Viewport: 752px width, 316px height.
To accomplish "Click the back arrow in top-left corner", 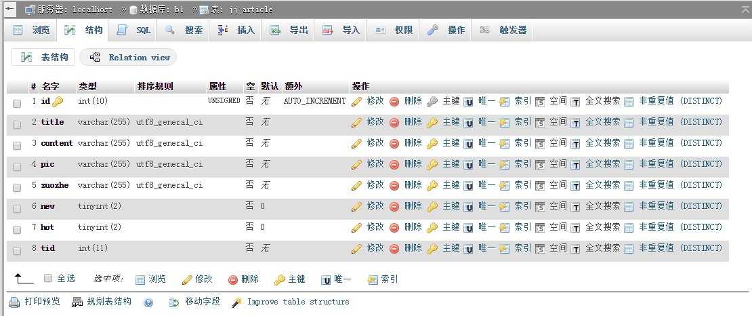I will [9, 9].
